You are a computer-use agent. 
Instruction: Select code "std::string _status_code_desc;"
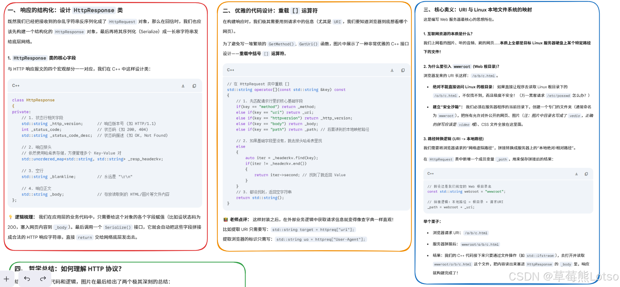tap(57, 135)
